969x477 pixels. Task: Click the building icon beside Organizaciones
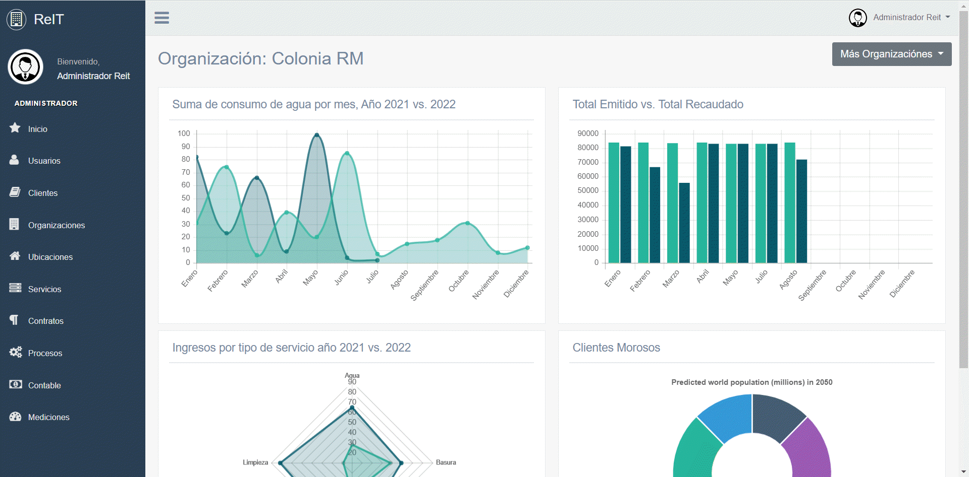(x=14, y=224)
